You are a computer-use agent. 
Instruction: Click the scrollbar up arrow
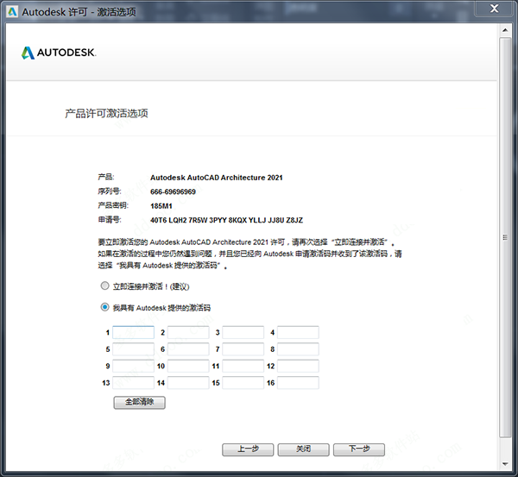[x=505, y=30]
